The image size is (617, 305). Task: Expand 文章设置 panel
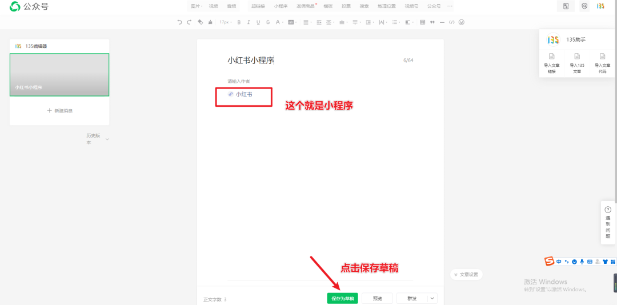pyautogui.click(x=466, y=275)
